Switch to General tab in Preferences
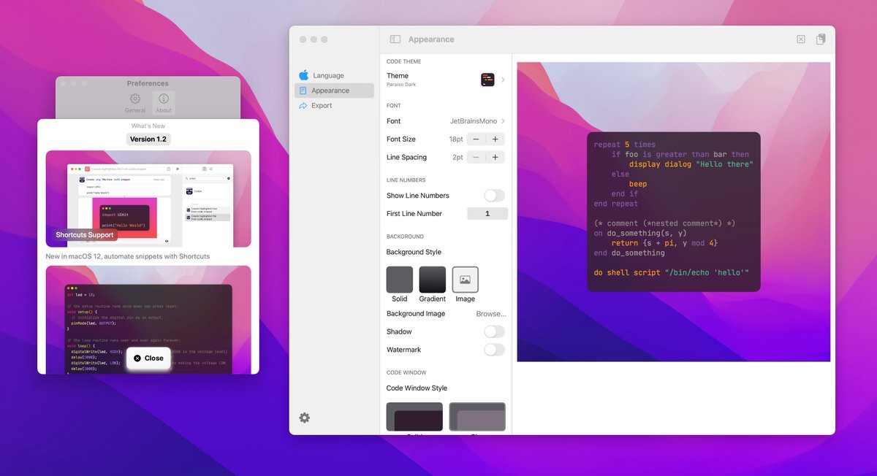This screenshot has height=476, width=877. (135, 103)
